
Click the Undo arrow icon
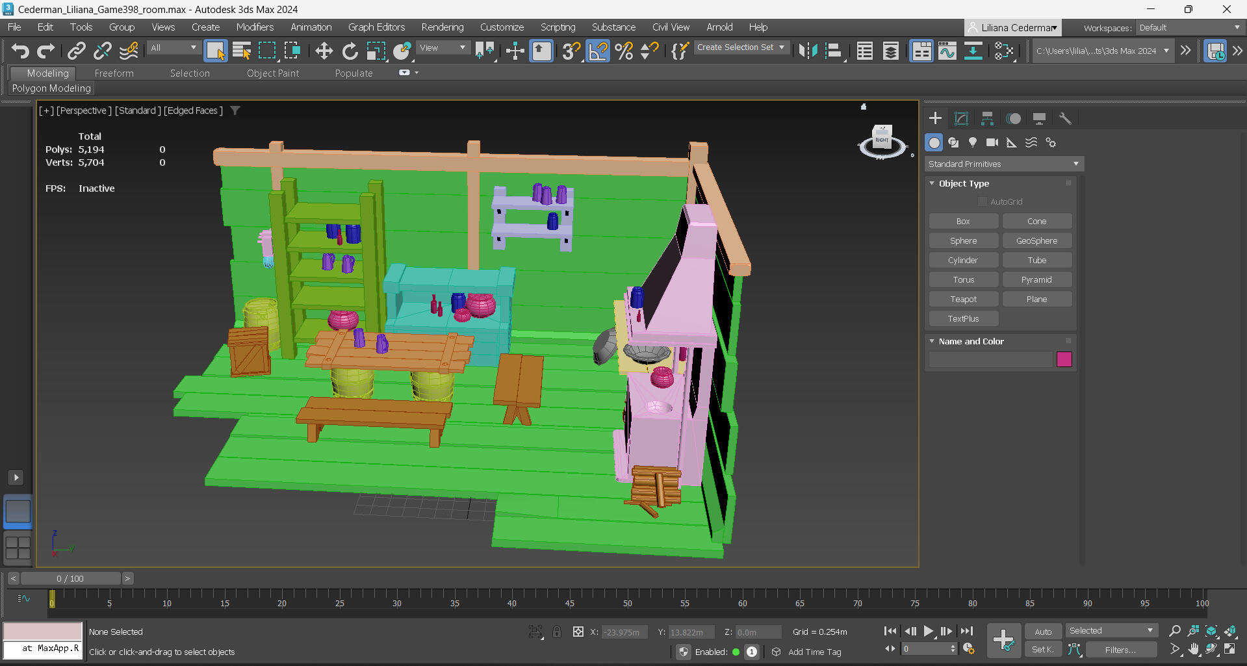20,51
